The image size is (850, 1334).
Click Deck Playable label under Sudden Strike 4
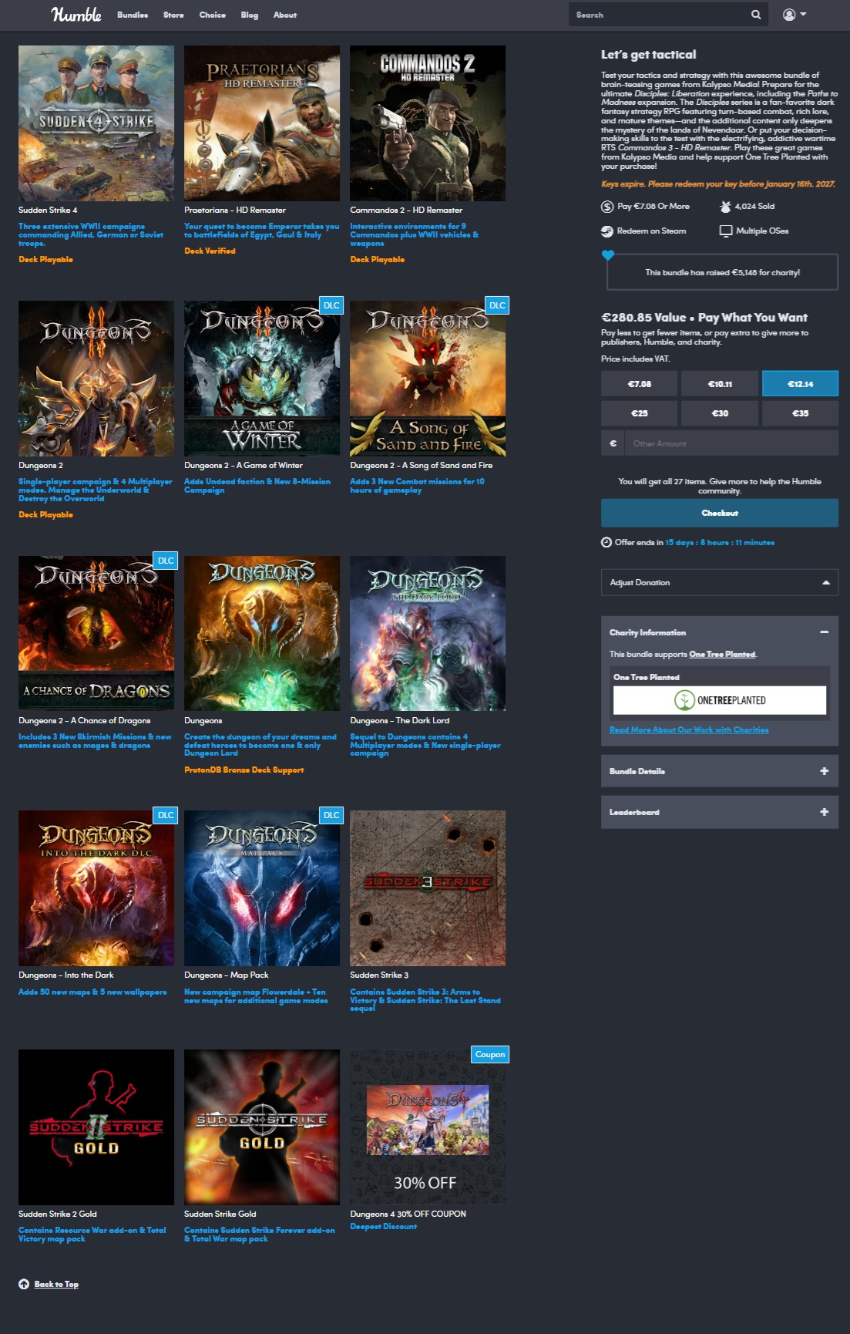[45, 260]
